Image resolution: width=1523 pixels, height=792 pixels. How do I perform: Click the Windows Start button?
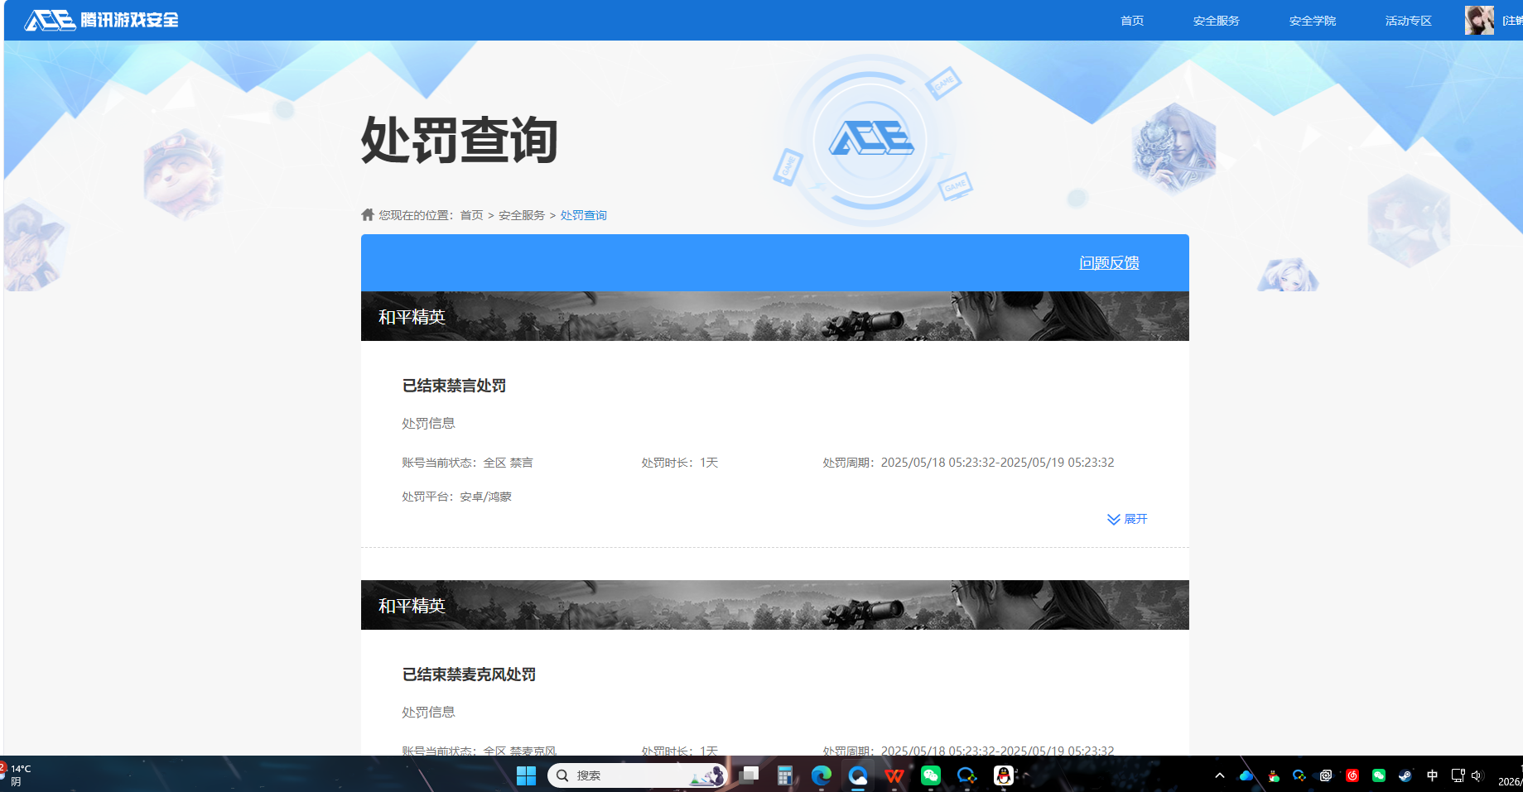[526, 775]
